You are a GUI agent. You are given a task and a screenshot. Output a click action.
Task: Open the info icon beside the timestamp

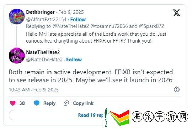coord(176,90)
